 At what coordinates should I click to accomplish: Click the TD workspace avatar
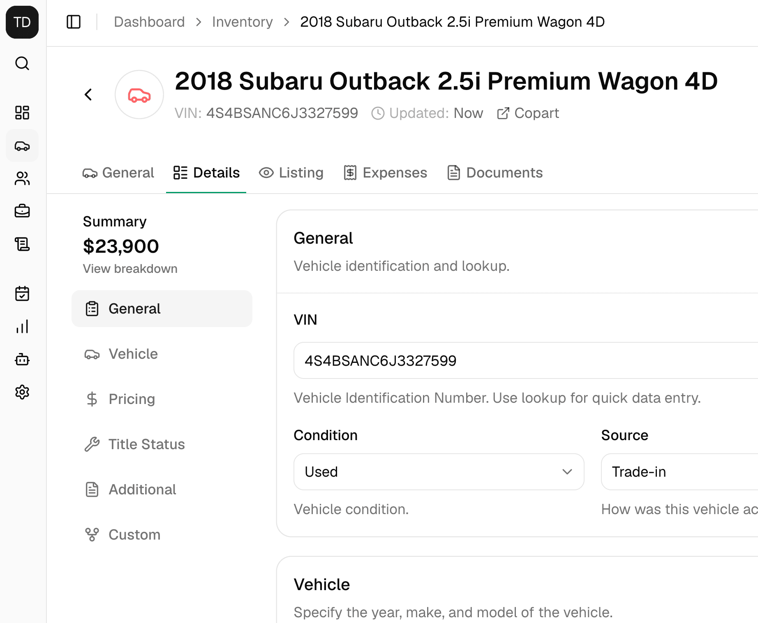(x=22, y=22)
